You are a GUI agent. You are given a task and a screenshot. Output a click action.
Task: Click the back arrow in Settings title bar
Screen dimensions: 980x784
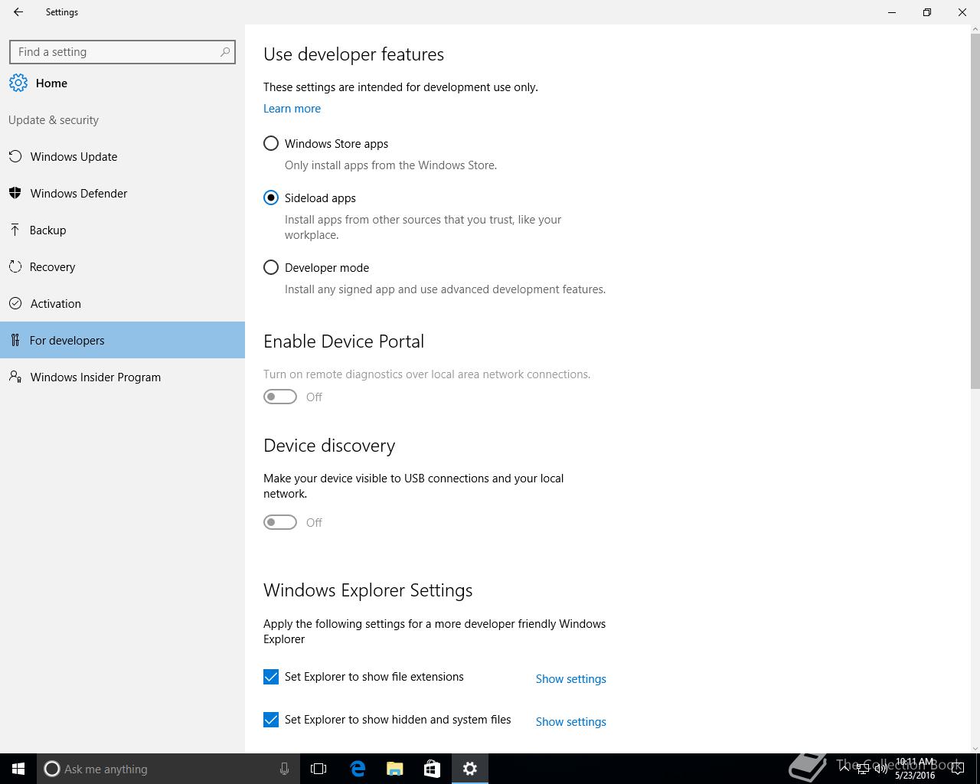pyautogui.click(x=18, y=12)
